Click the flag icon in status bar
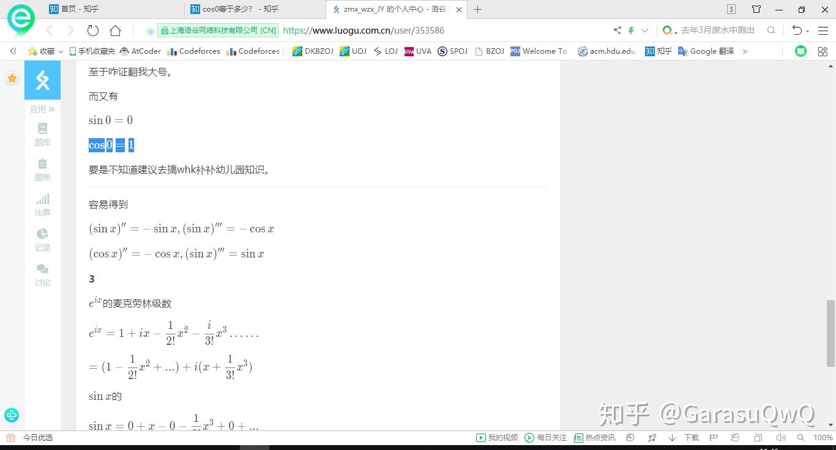The width and height of the screenshot is (836, 450). click(713, 438)
